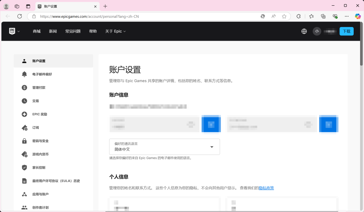The image size is (364, 212).
Task: Expand the 关于 Epic dropdown
Action: (116, 31)
